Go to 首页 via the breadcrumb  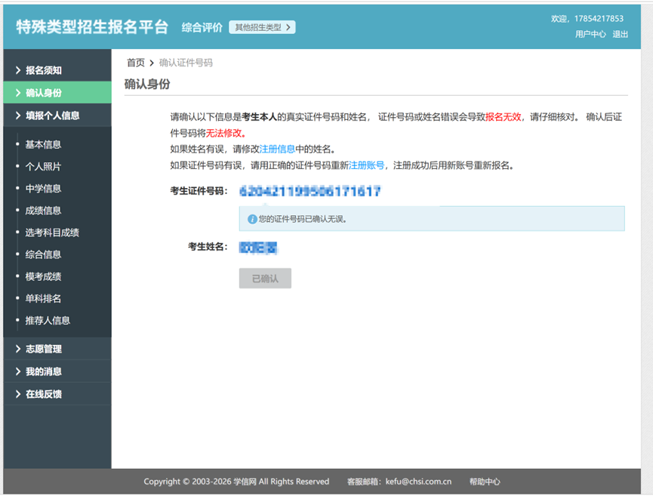click(x=136, y=63)
